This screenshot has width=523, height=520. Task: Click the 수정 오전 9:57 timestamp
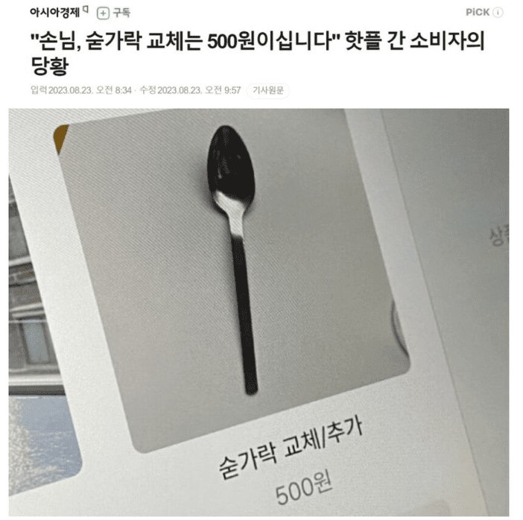click(191, 90)
